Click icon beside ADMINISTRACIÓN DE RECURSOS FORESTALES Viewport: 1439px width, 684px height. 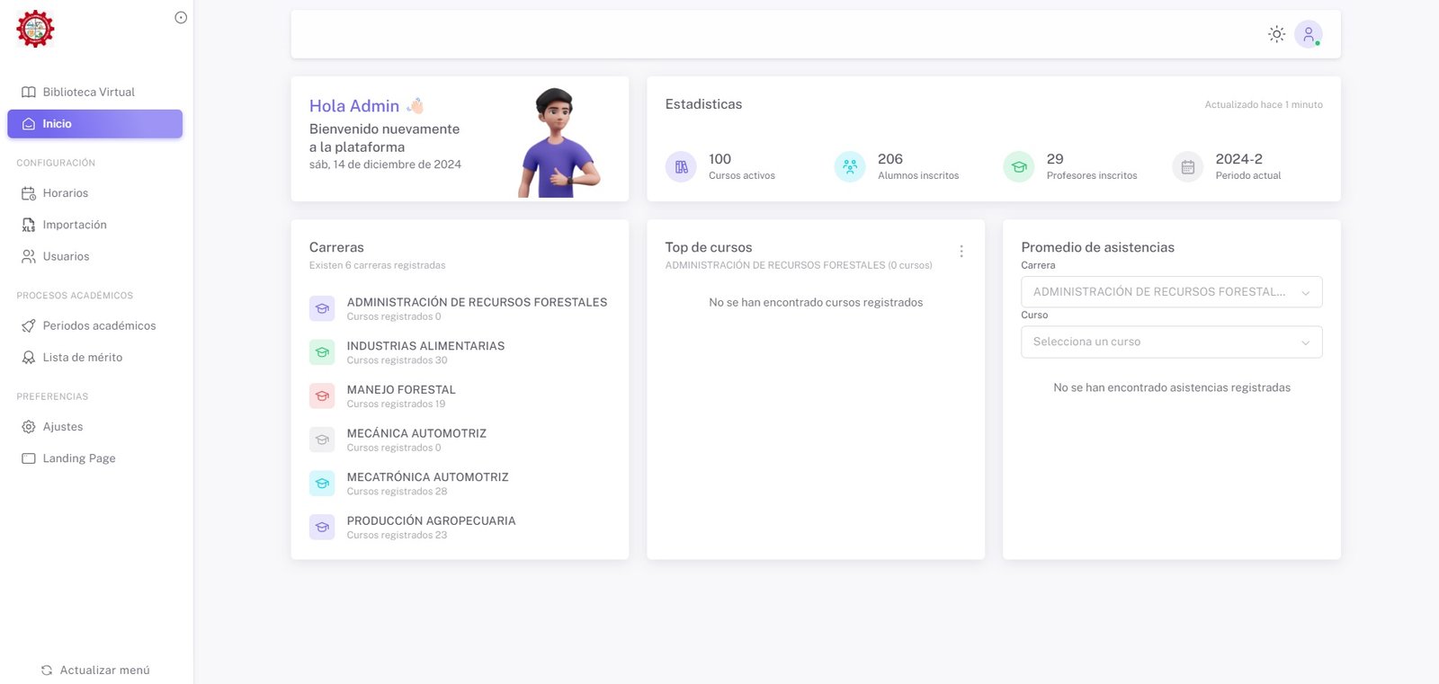[322, 308]
